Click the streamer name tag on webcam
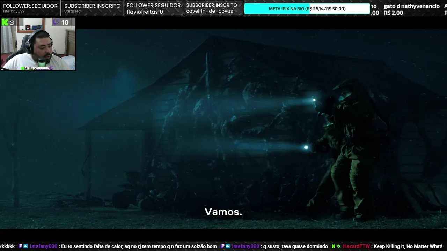 37,68
